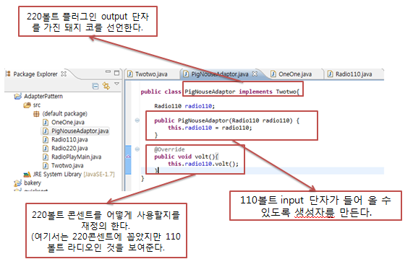Maximize the Package Explorer view
413x272 pixels.
117,73
